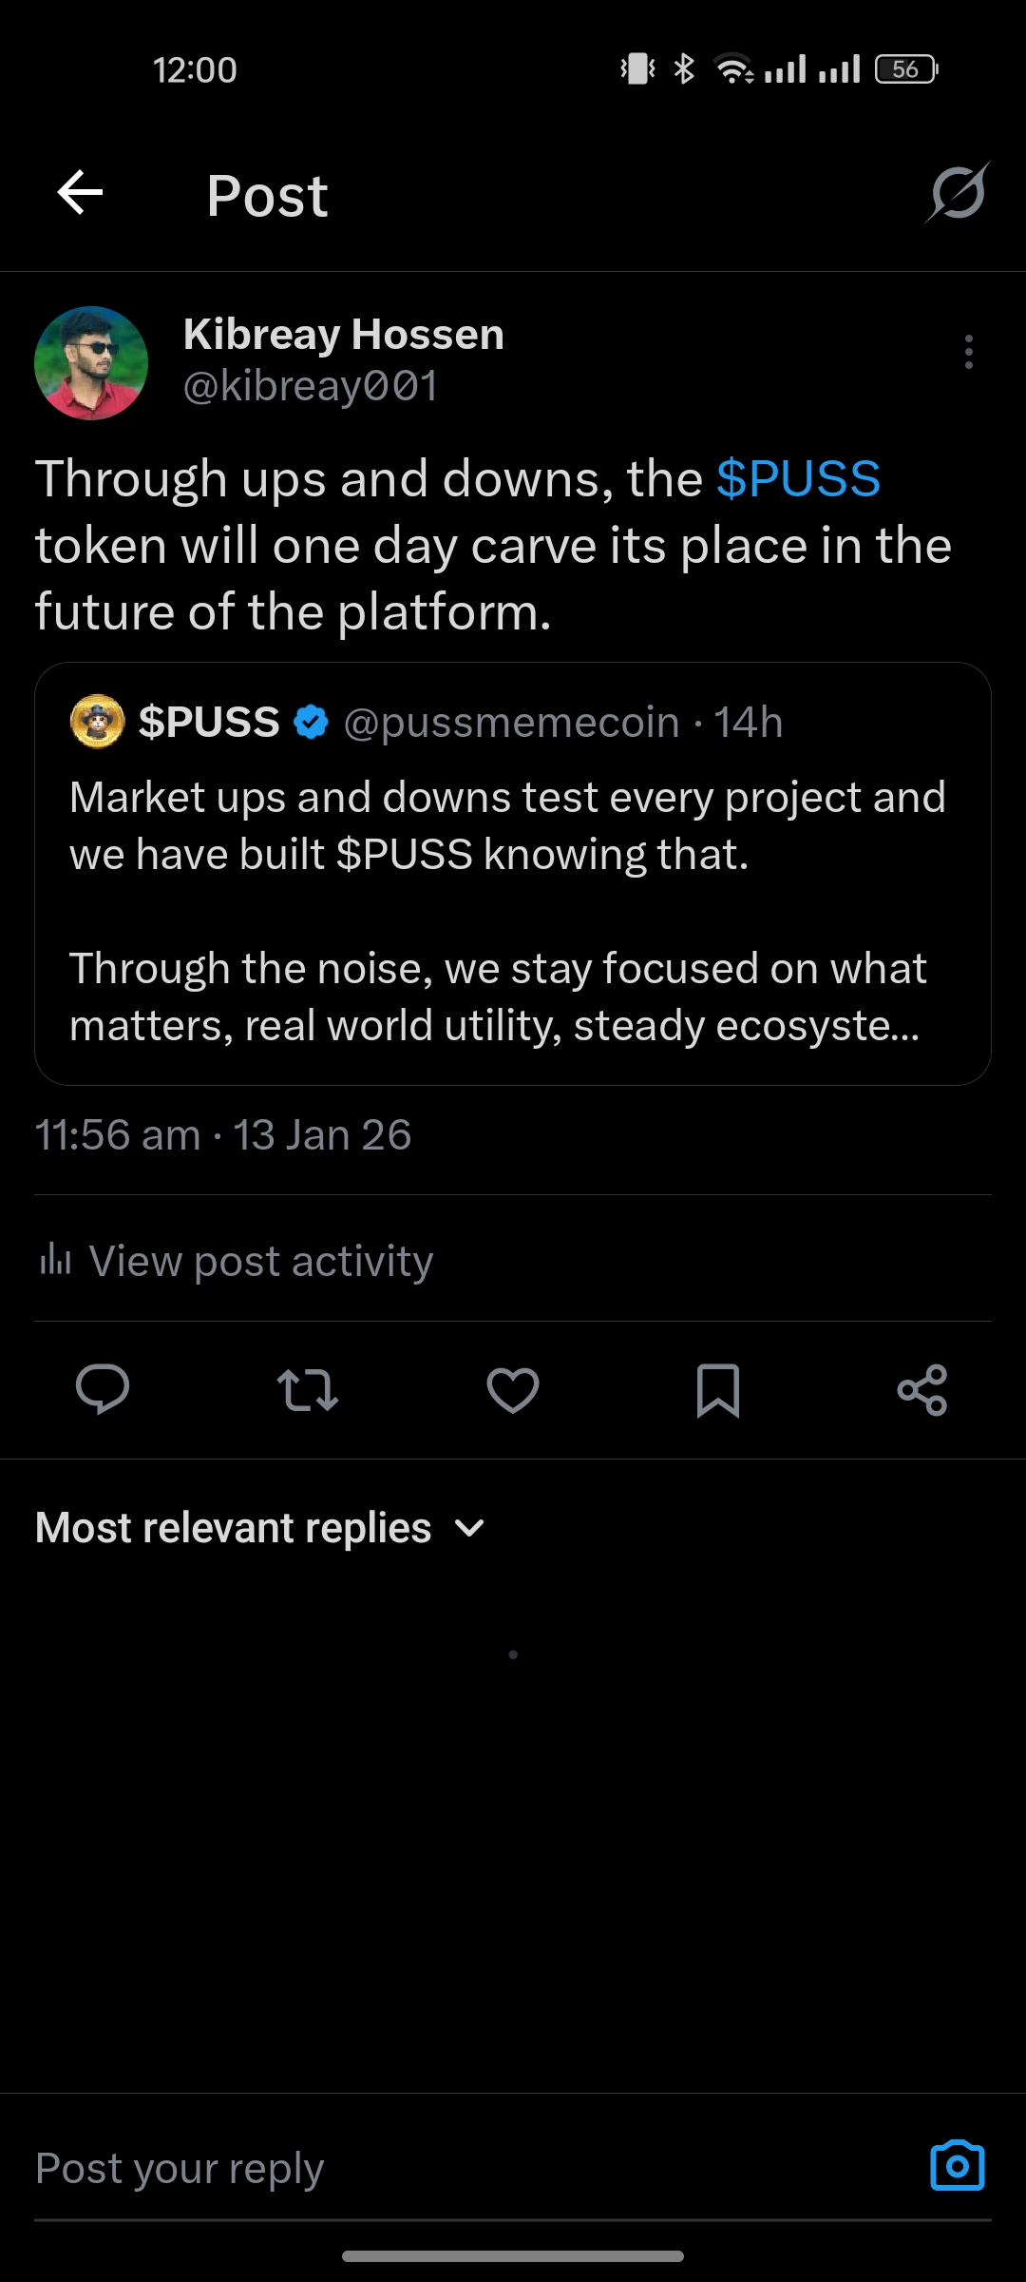1026x2282 pixels.
Task: Tap the 11:56 am · 13 Jan 26 timestamp
Action: pyautogui.click(x=223, y=1135)
